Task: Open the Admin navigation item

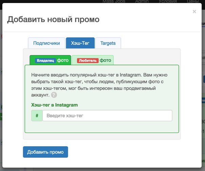Action: (x=142, y=1)
